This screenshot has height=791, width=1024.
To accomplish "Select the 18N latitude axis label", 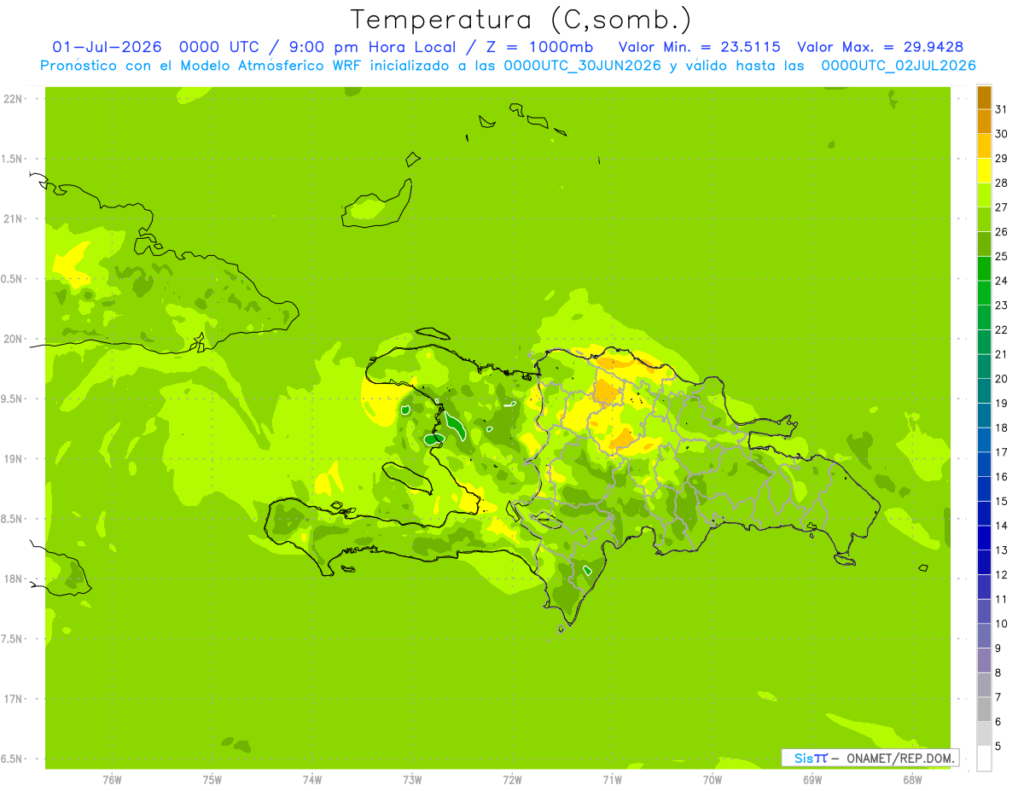I will [13, 579].
